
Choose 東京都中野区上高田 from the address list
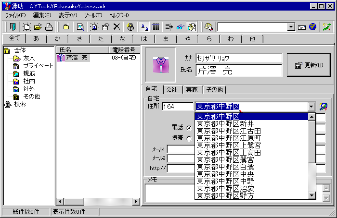251,152
